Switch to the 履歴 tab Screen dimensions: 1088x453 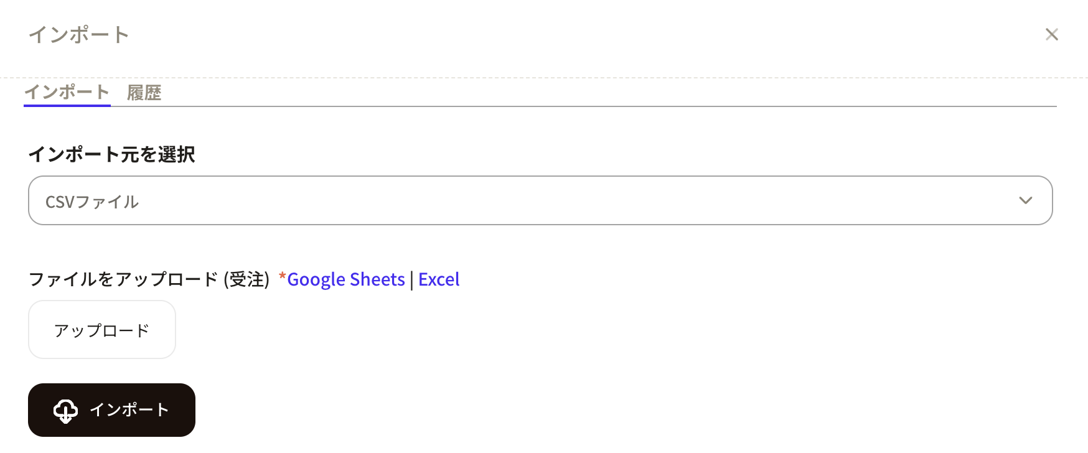144,93
